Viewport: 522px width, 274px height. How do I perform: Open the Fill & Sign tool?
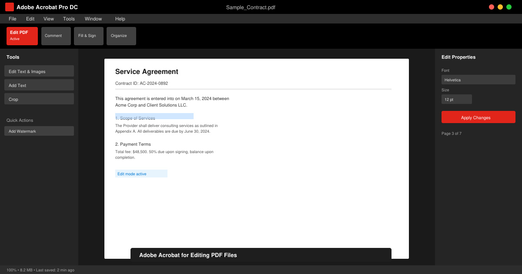(x=89, y=36)
